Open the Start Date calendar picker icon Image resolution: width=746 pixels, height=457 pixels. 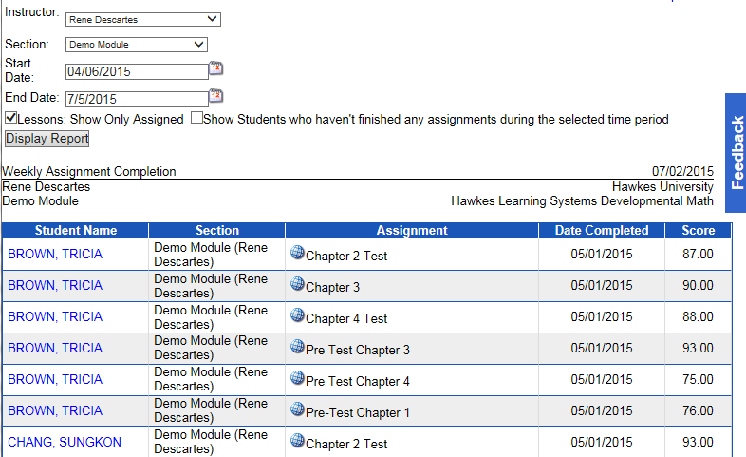(x=215, y=68)
